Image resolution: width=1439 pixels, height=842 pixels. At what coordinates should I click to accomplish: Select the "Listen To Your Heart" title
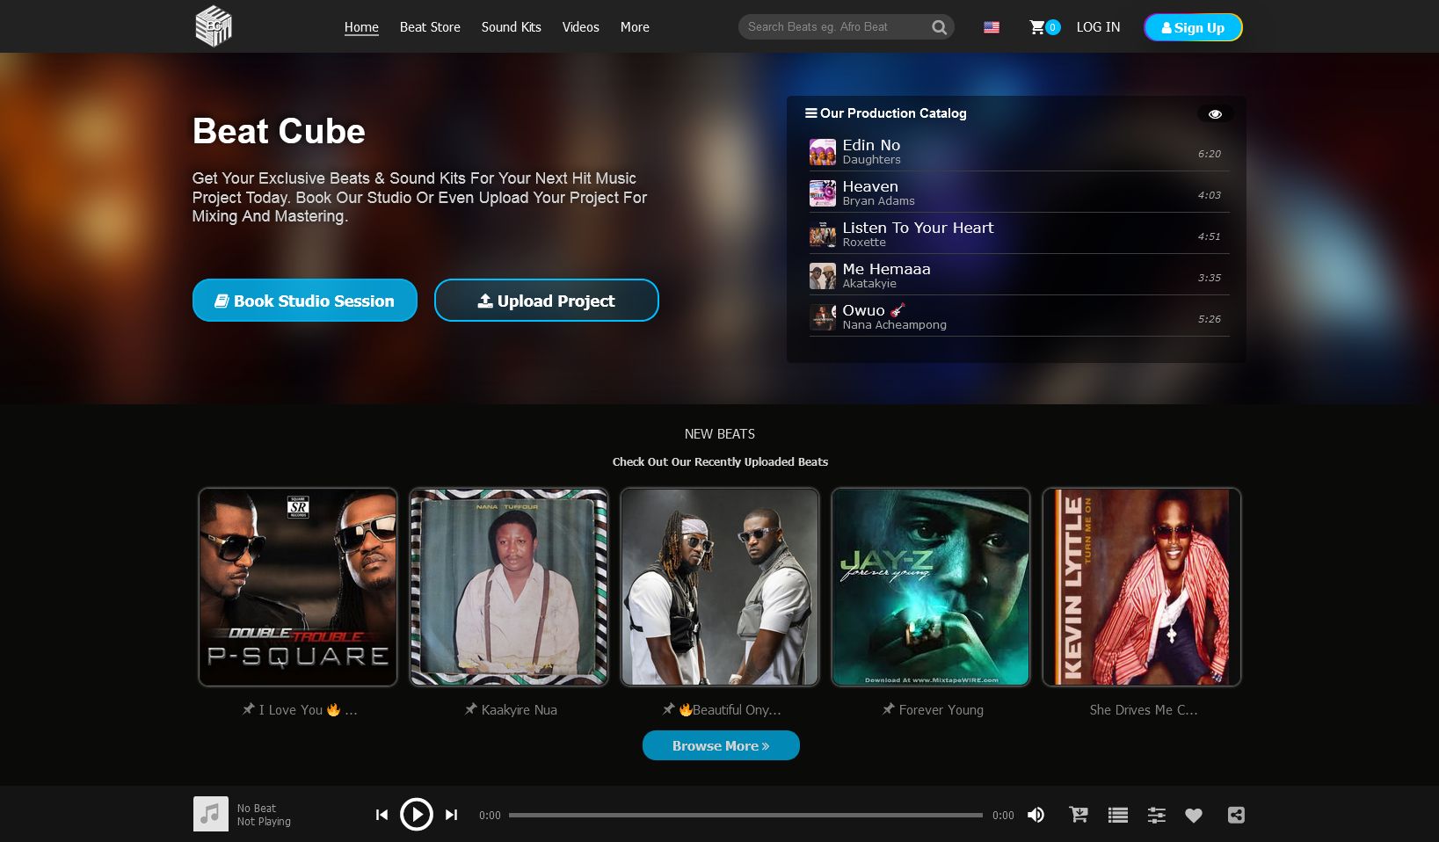pyautogui.click(x=918, y=228)
